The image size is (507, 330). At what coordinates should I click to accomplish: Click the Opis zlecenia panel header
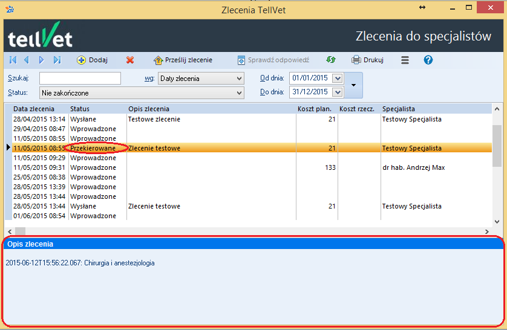[x=253, y=244]
